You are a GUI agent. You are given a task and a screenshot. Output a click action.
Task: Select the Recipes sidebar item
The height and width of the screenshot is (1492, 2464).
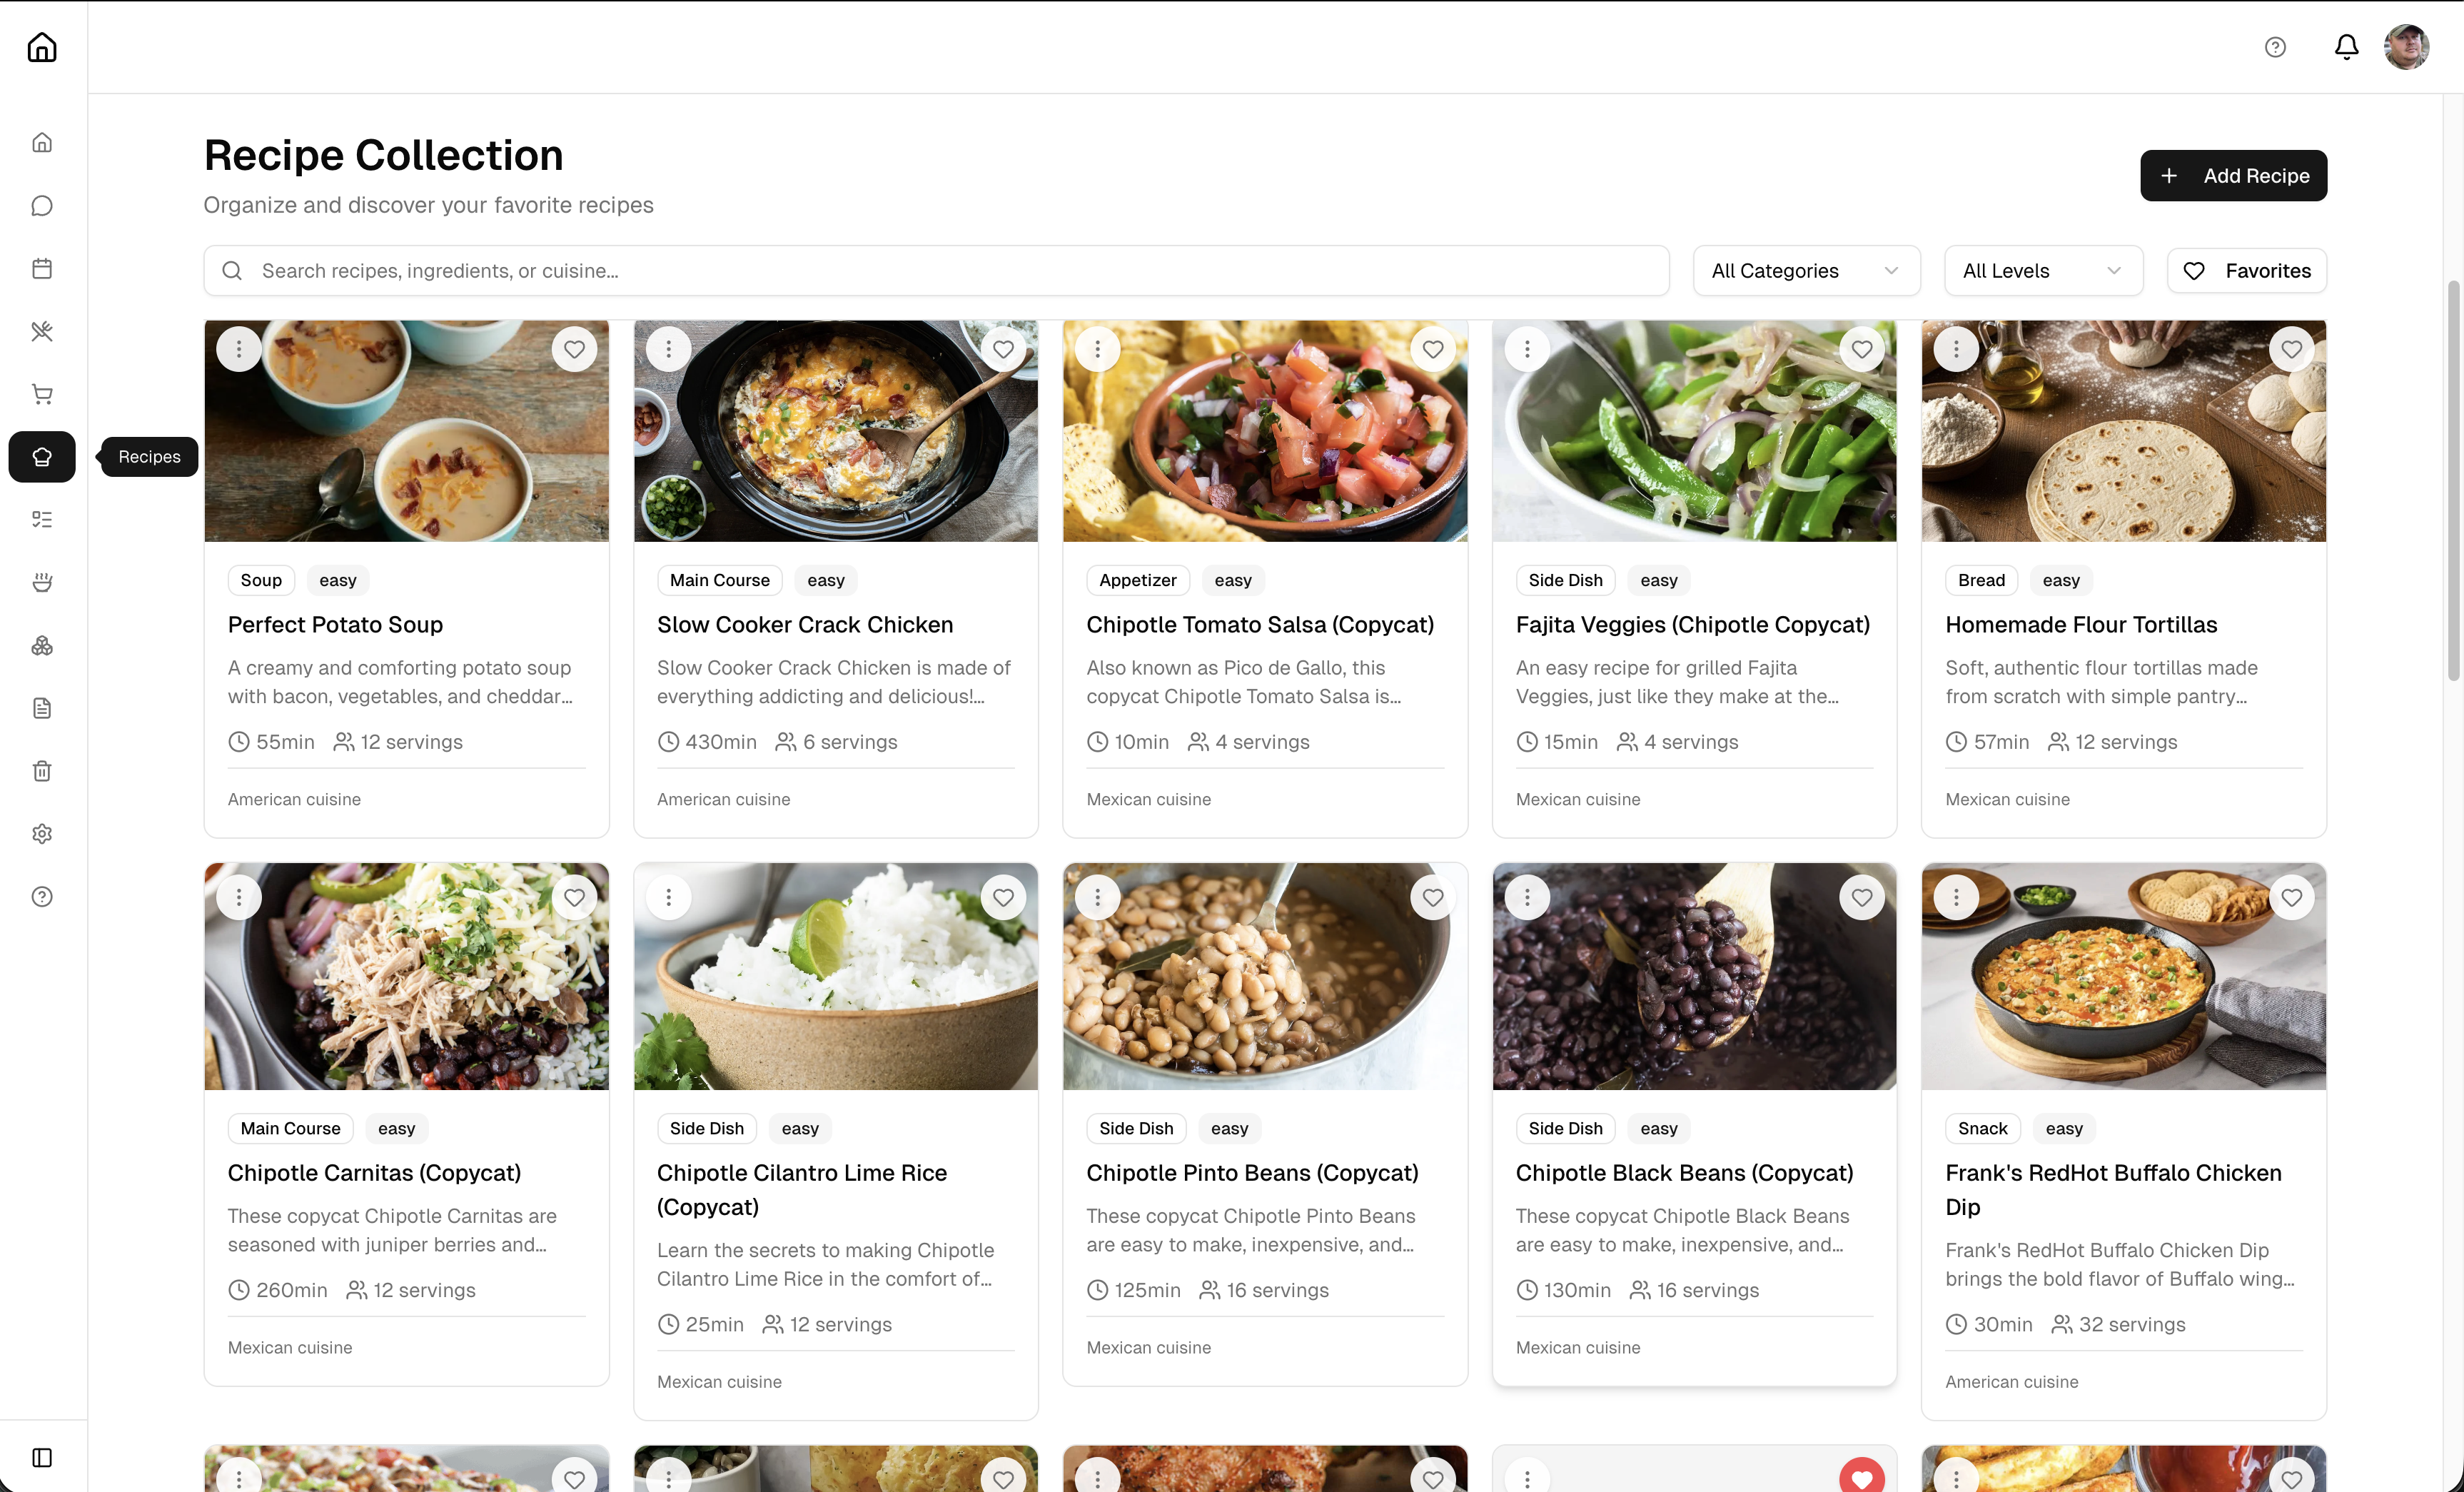(42, 457)
